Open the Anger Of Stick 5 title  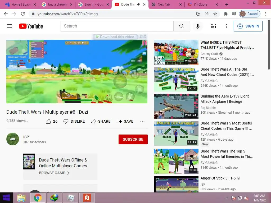(x=220, y=178)
